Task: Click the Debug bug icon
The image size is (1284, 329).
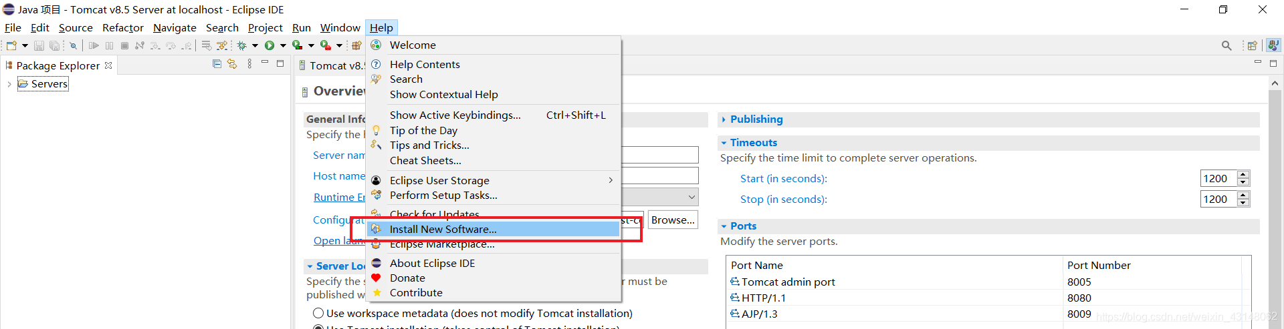Action: click(241, 45)
